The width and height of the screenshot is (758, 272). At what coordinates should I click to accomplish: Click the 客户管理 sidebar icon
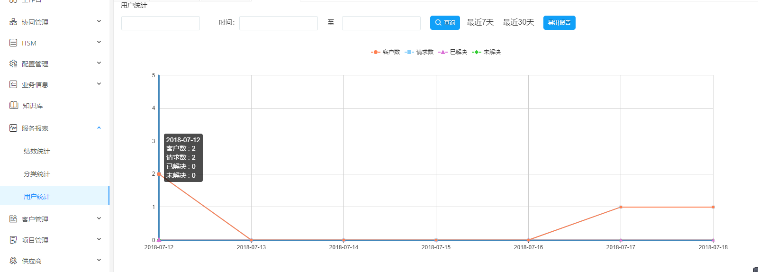tap(13, 219)
